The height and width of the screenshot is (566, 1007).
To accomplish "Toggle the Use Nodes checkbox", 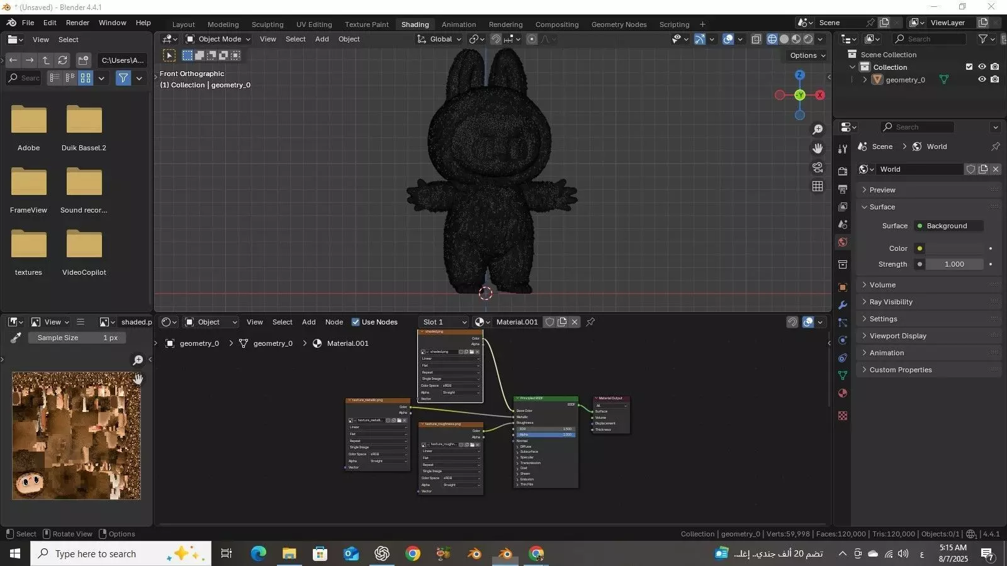I will click(x=356, y=322).
